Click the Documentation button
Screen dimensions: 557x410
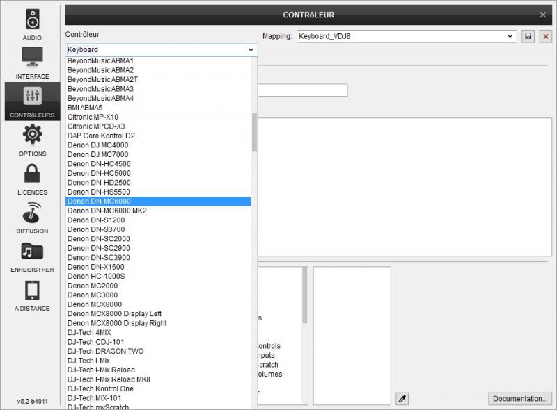(x=519, y=399)
